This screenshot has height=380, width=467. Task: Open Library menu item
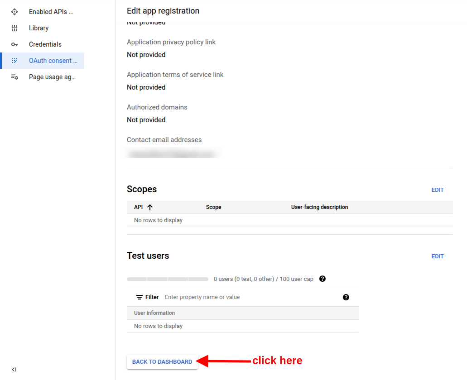click(39, 28)
